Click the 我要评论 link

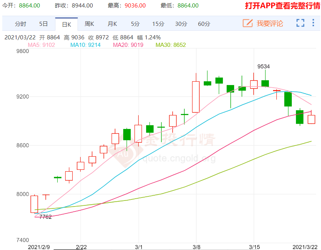point(270,23)
